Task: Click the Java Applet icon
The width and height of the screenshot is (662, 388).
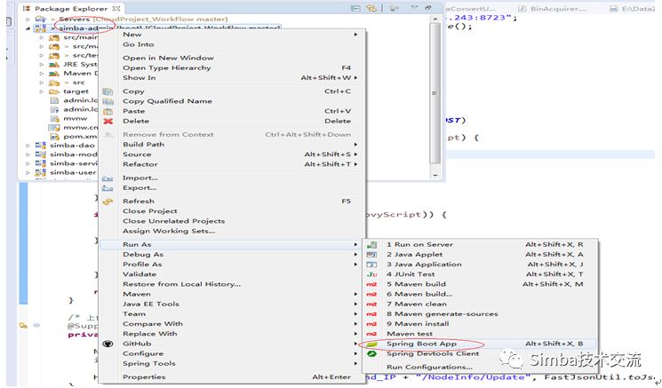Action: (371, 255)
